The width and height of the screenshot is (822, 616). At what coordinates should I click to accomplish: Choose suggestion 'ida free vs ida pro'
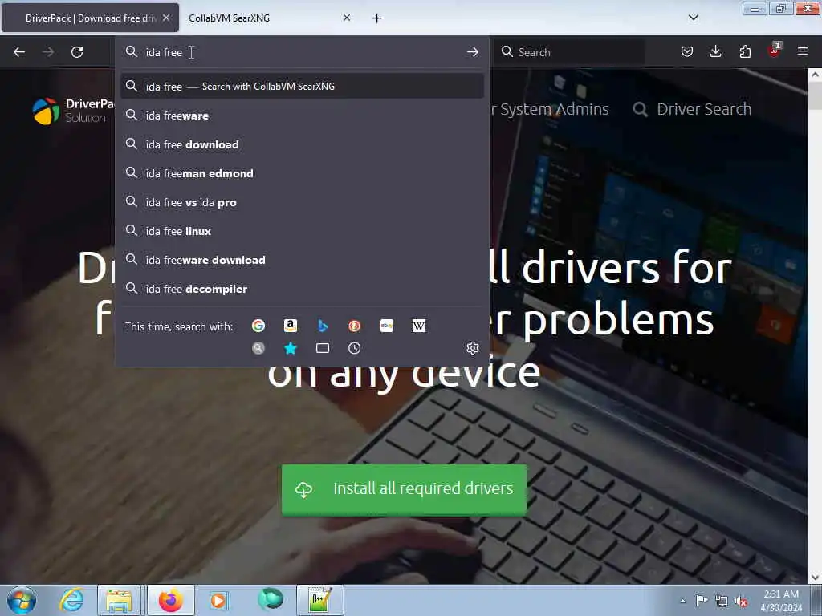302,202
